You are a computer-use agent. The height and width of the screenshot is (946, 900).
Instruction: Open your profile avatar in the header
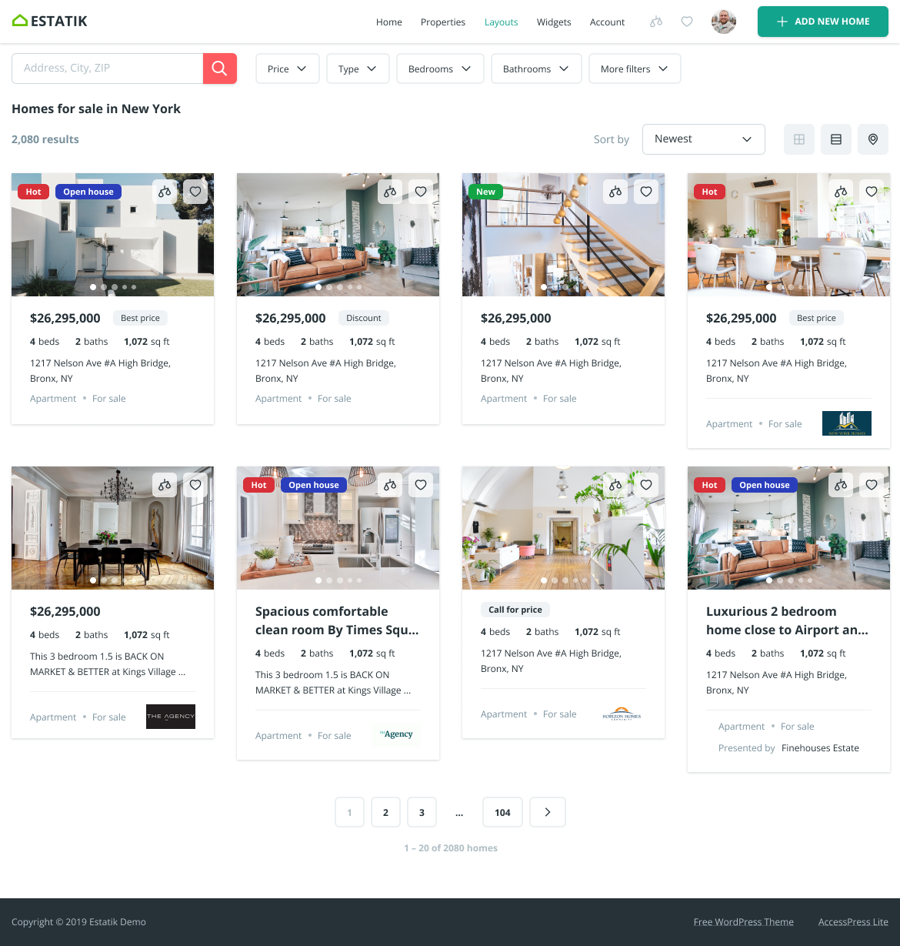(x=723, y=22)
